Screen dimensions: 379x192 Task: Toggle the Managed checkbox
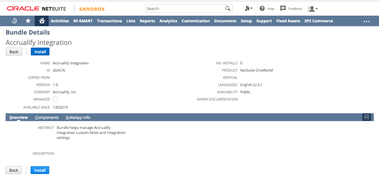point(55,99)
